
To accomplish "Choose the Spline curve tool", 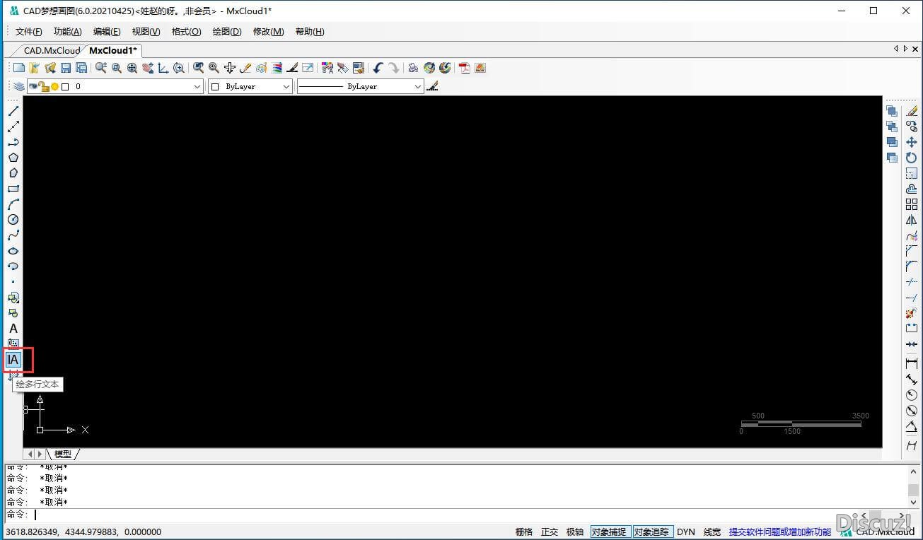I will click(13, 235).
